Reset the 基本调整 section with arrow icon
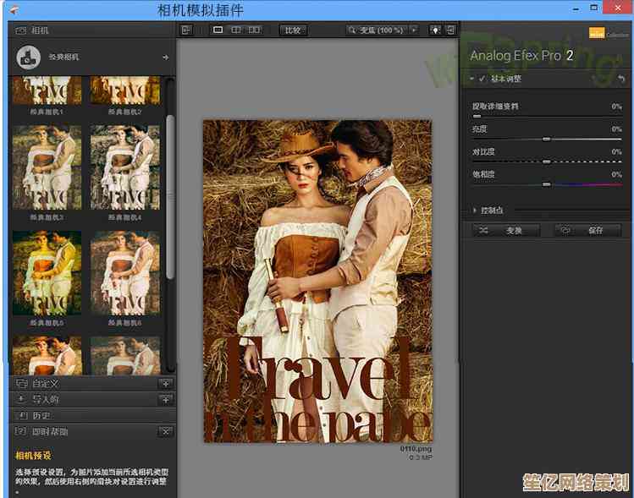 pos(621,79)
